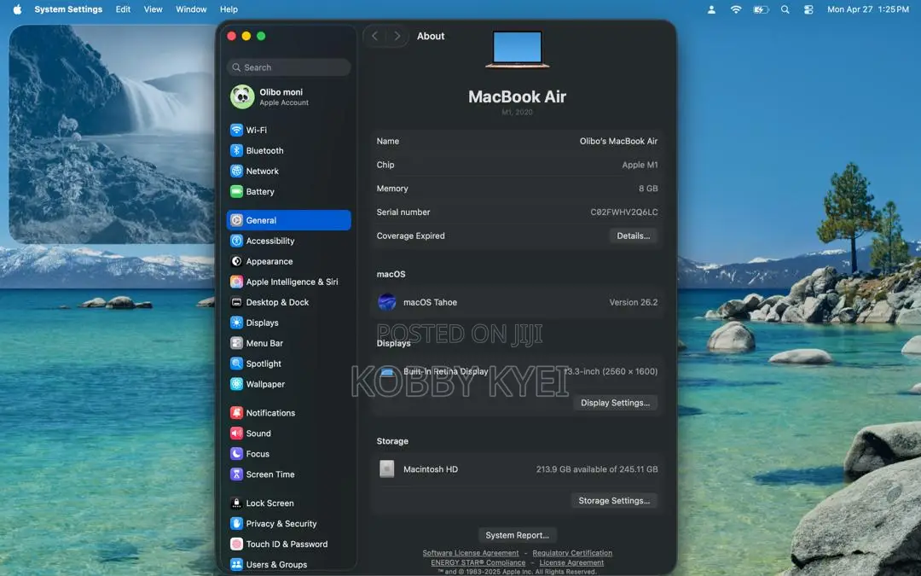
Task: Open Wi-Fi settings icon in sidebar
Action: click(236, 130)
